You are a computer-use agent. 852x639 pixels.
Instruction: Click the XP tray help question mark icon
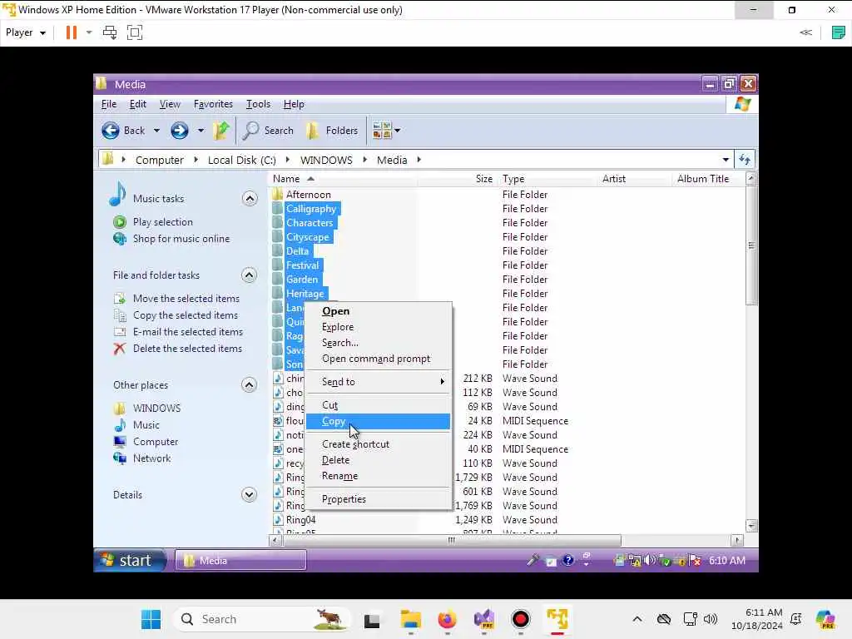(567, 560)
